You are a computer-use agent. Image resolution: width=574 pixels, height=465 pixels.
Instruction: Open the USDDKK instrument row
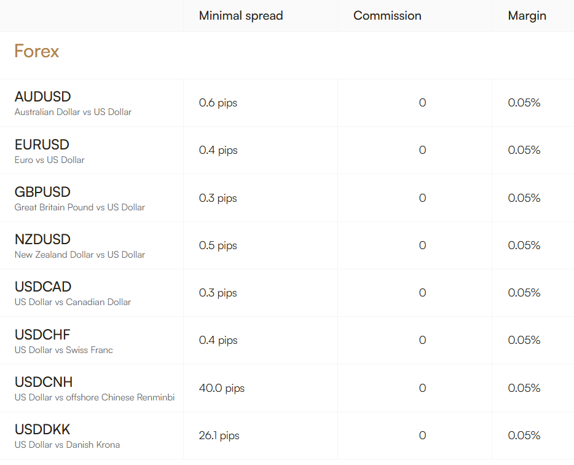click(42, 430)
